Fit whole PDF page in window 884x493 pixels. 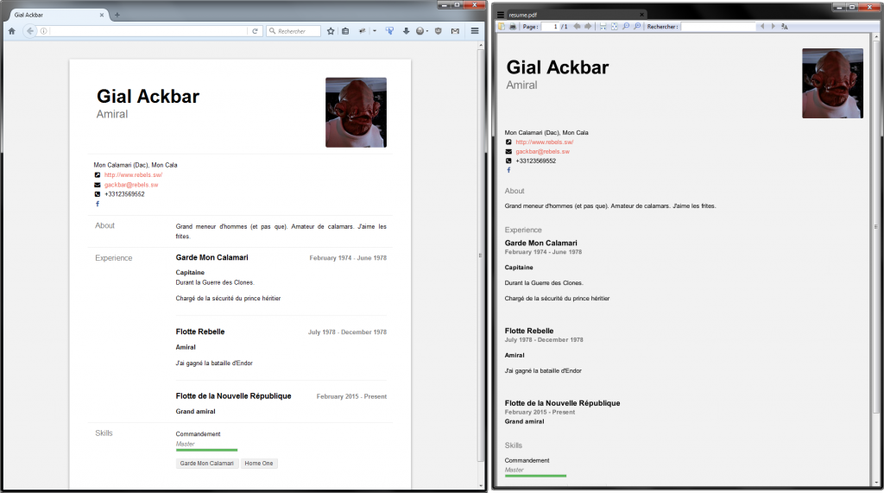(615, 27)
